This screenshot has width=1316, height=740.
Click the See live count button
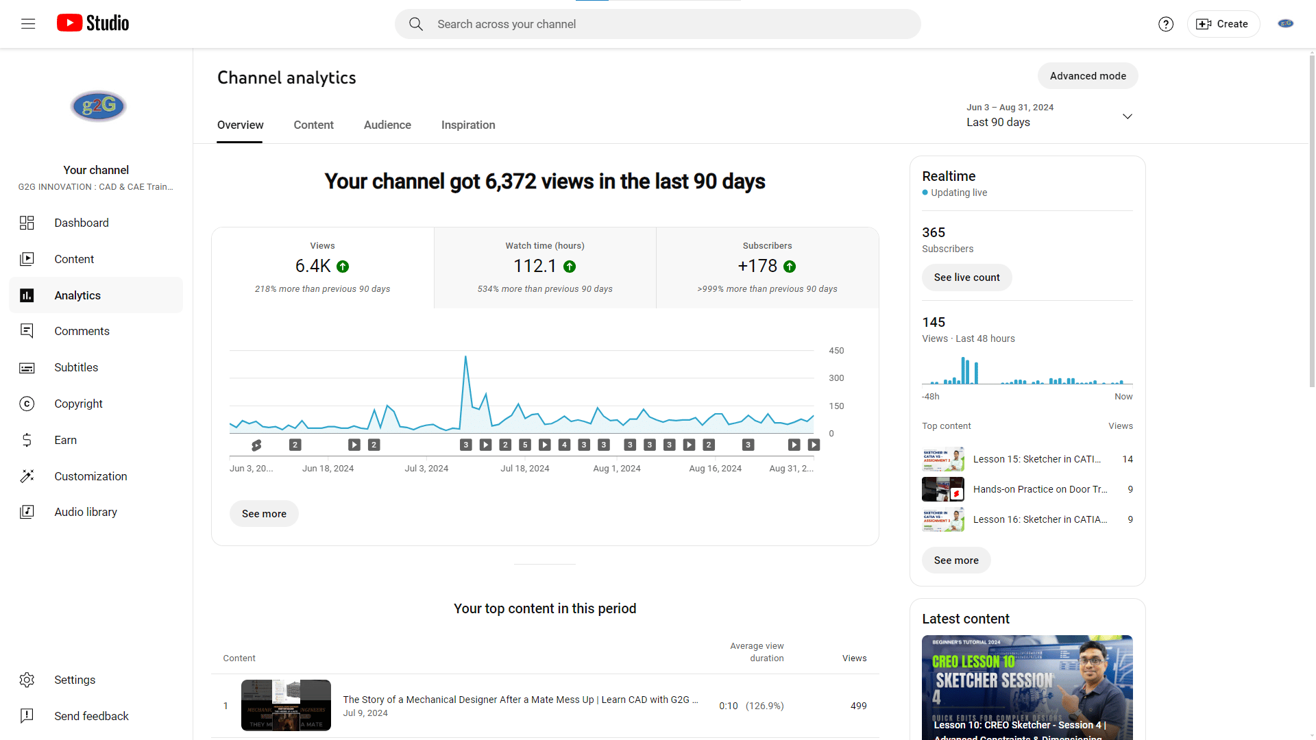[966, 277]
